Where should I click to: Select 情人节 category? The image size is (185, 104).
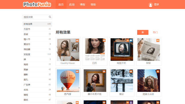pyautogui.click(x=37, y=39)
